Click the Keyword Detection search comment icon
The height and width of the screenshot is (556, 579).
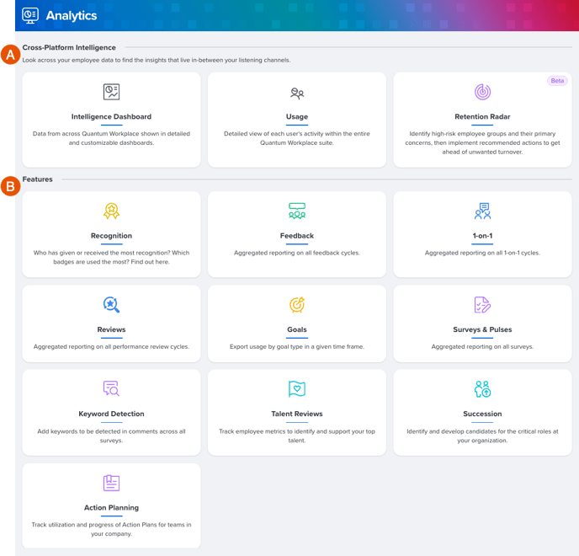[x=111, y=388]
